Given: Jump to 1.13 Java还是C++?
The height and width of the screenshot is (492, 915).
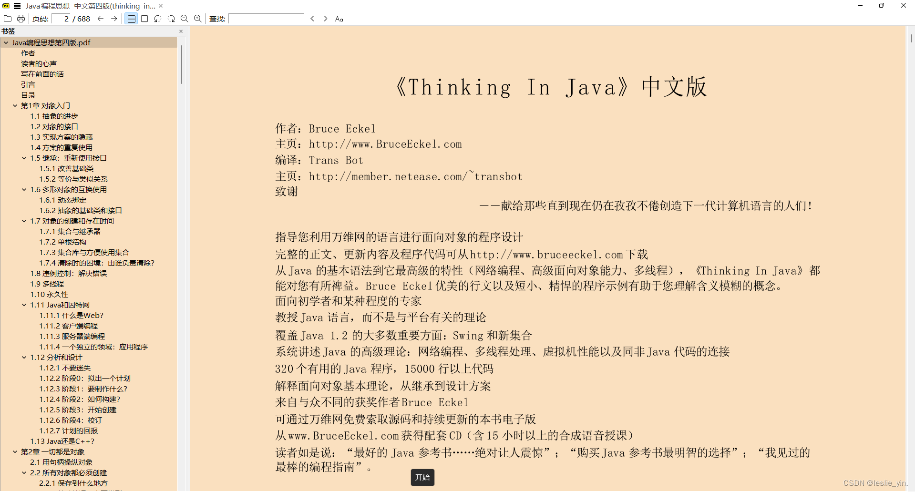Looking at the screenshot, I should (x=62, y=441).
